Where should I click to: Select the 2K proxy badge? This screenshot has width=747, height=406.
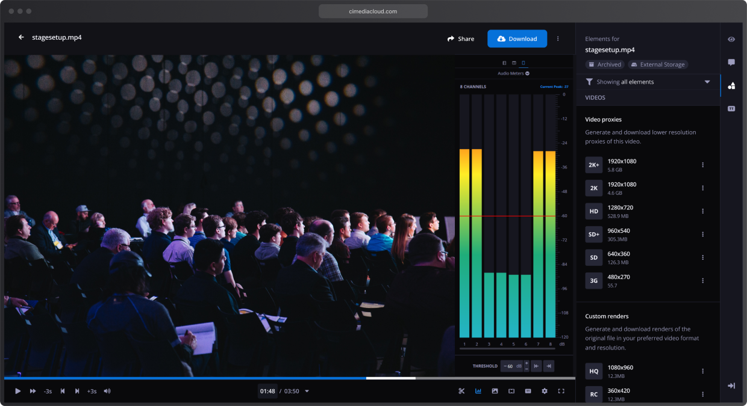click(x=594, y=188)
